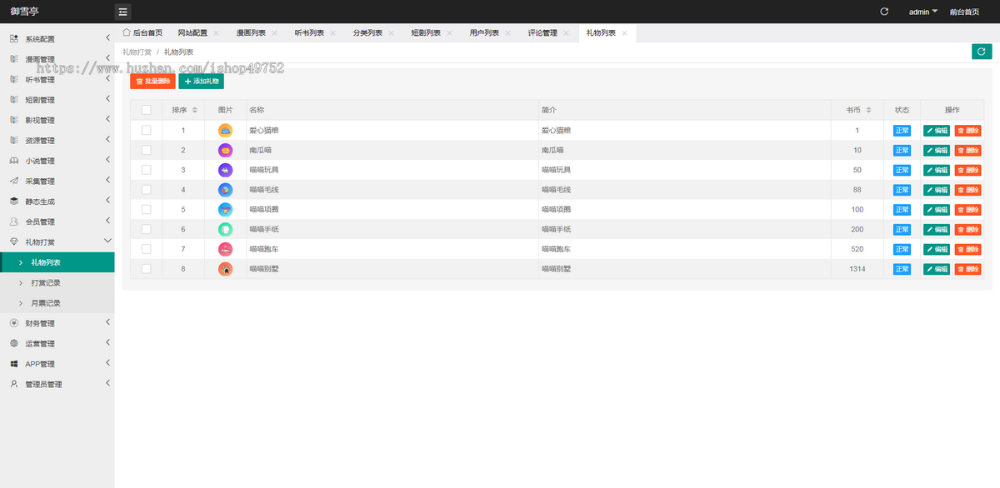Go to 前台首页 in the top bar
Viewport: 1000px width, 488px height.
click(964, 12)
